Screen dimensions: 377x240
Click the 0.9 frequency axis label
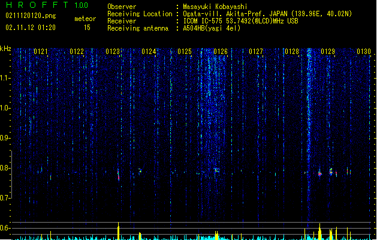pos(5,138)
